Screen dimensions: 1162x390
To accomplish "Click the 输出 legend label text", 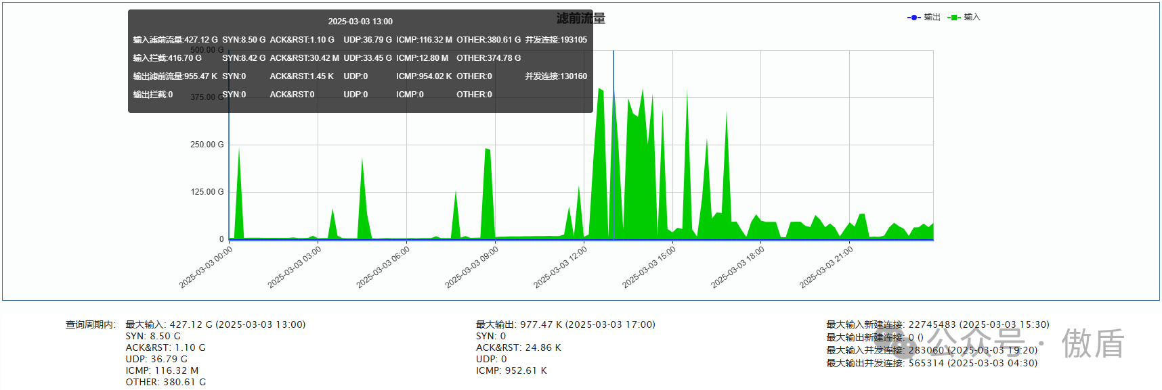I will [x=932, y=18].
